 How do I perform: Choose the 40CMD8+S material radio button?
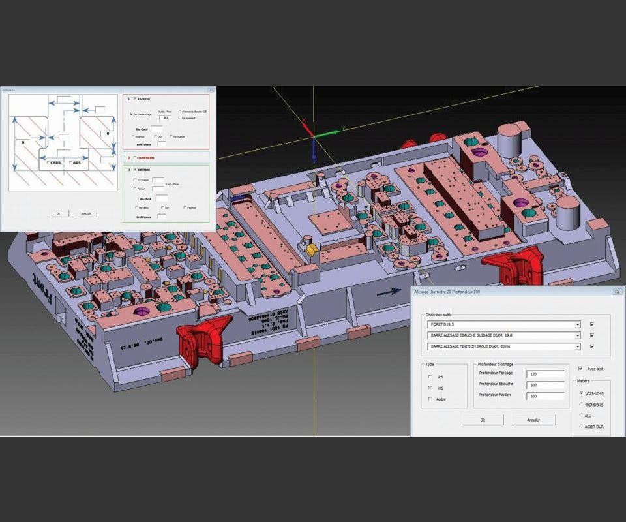(581, 405)
